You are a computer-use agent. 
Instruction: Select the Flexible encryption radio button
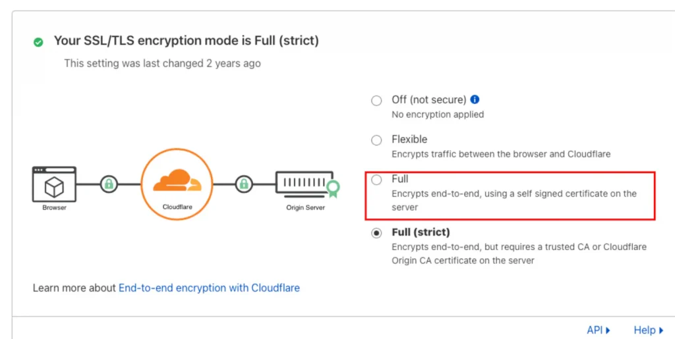click(376, 140)
